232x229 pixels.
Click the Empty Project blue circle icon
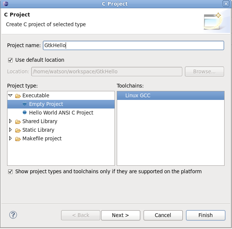pyautogui.click(x=25, y=104)
